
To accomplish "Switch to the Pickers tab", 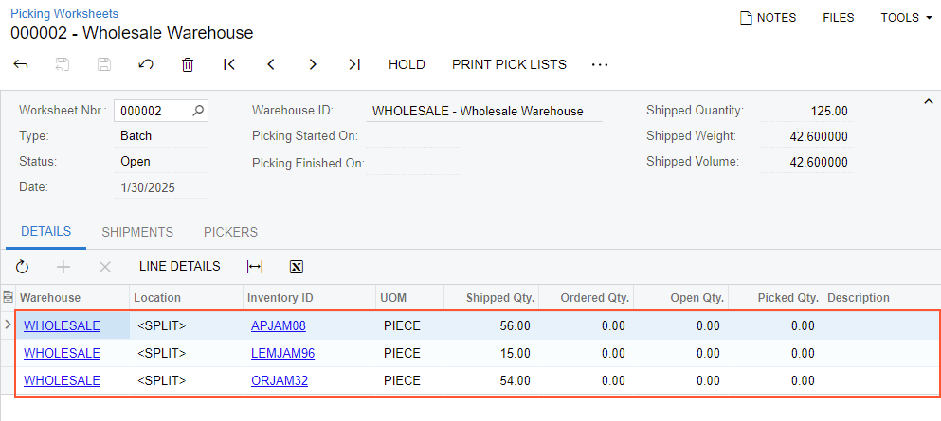I will tap(230, 232).
